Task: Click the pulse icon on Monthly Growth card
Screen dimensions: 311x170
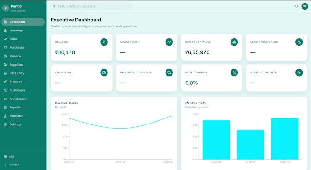Action: point(299,72)
